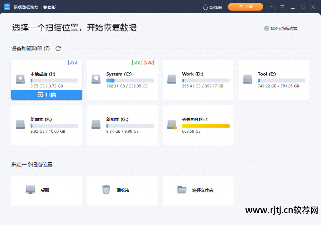321x225 pixels.
Task: Click the capacity bar on System (C:)
Action: [130, 80]
